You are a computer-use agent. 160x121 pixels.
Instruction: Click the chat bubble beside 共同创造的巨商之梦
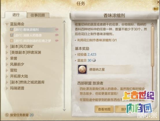(57, 41)
